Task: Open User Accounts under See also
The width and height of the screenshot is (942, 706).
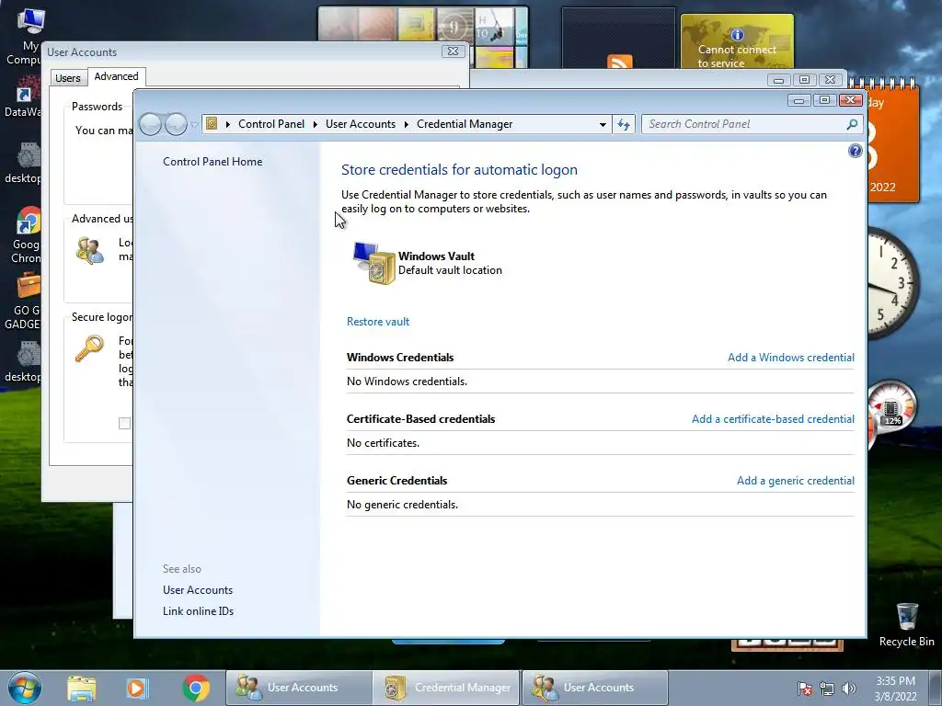Action: coord(198,590)
